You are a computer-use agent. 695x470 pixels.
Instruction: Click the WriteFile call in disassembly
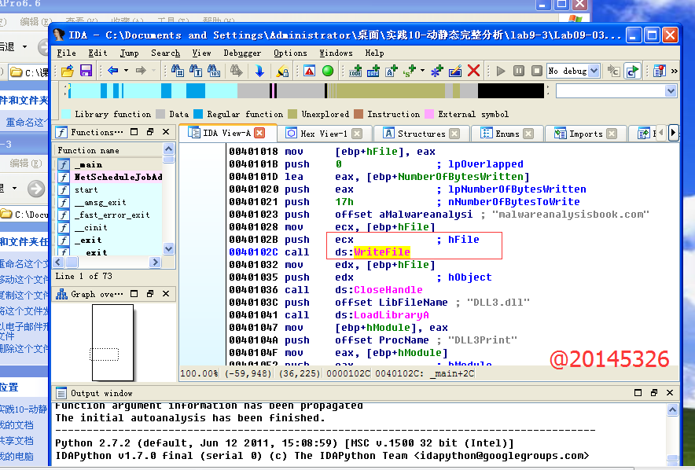click(381, 252)
